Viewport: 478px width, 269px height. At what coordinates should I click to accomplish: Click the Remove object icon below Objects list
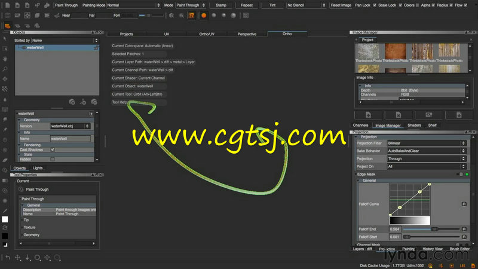pos(94,102)
